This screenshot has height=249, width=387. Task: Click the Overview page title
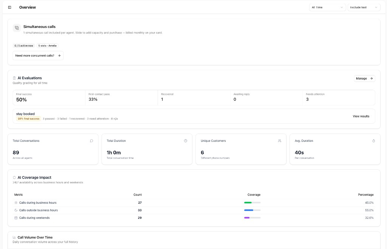[27, 8]
